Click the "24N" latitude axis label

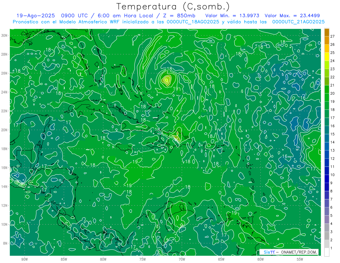tap(5, 92)
